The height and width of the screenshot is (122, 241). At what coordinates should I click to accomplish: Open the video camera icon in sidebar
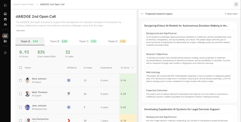[x=5, y=24]
